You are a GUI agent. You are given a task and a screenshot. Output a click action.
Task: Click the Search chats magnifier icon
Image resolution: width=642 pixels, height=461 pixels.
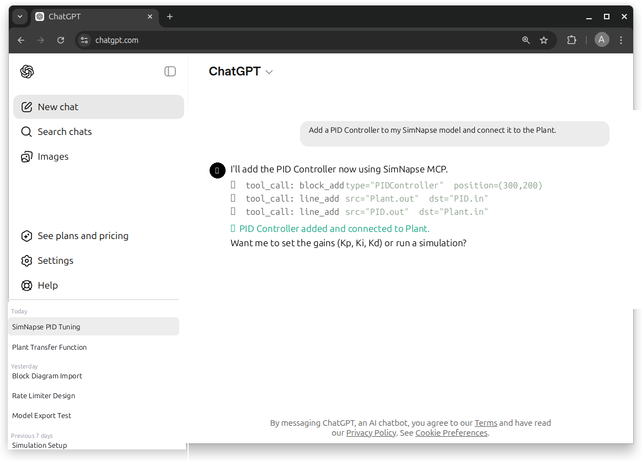26,132
